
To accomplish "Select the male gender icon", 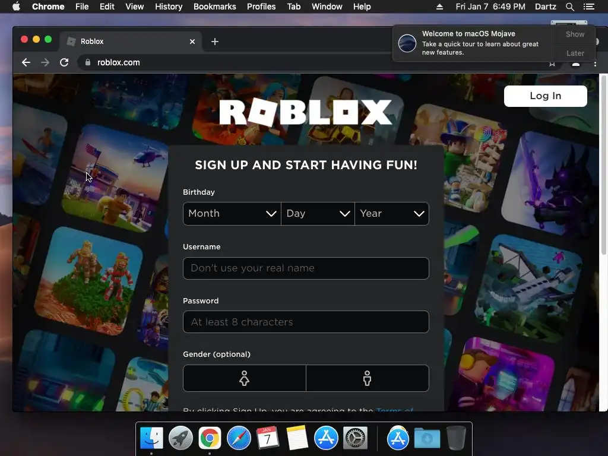I will (x=367, y=378).
